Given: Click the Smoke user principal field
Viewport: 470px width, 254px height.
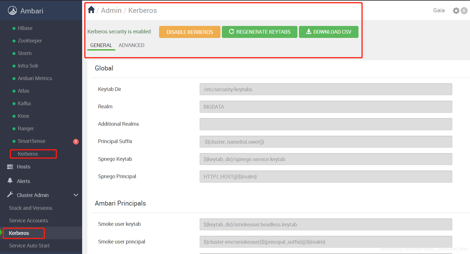Looking at the screenshot, I should point(326,242).
